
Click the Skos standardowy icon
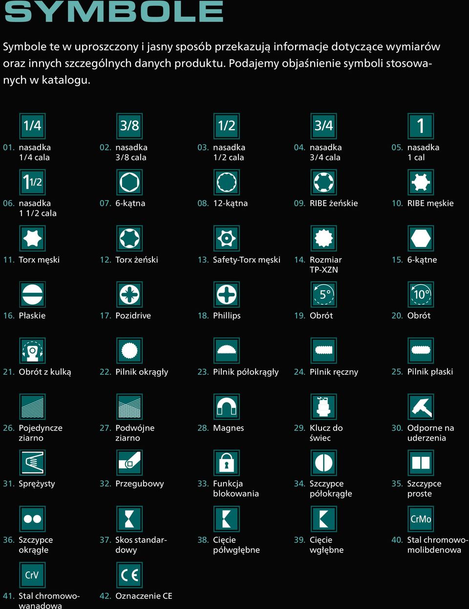[129, 519]
